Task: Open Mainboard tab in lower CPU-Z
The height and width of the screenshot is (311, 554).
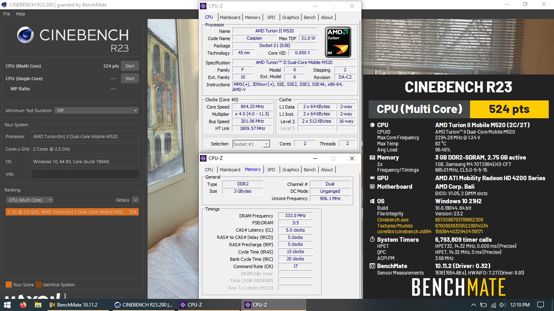Action: pos(230,170)
